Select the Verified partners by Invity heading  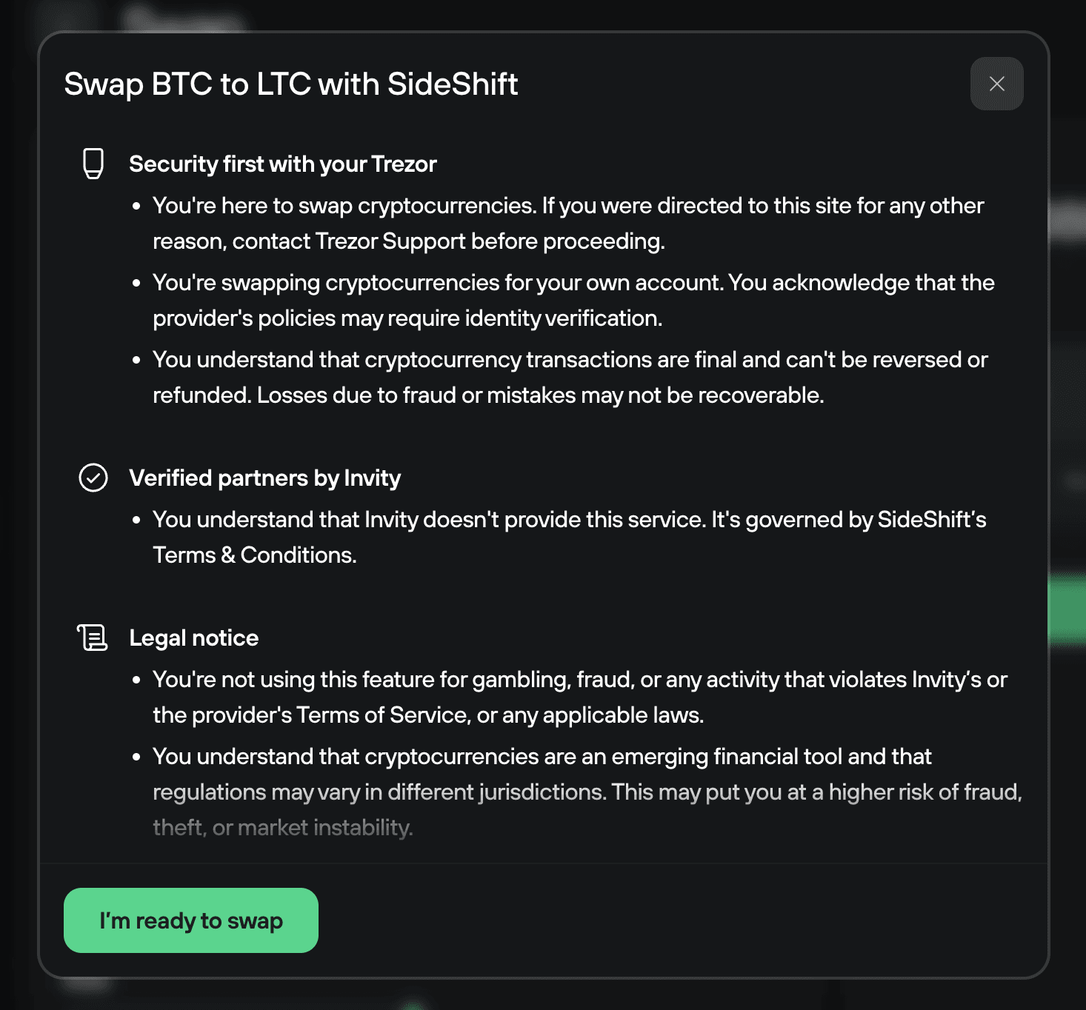[x=265, y=478]
